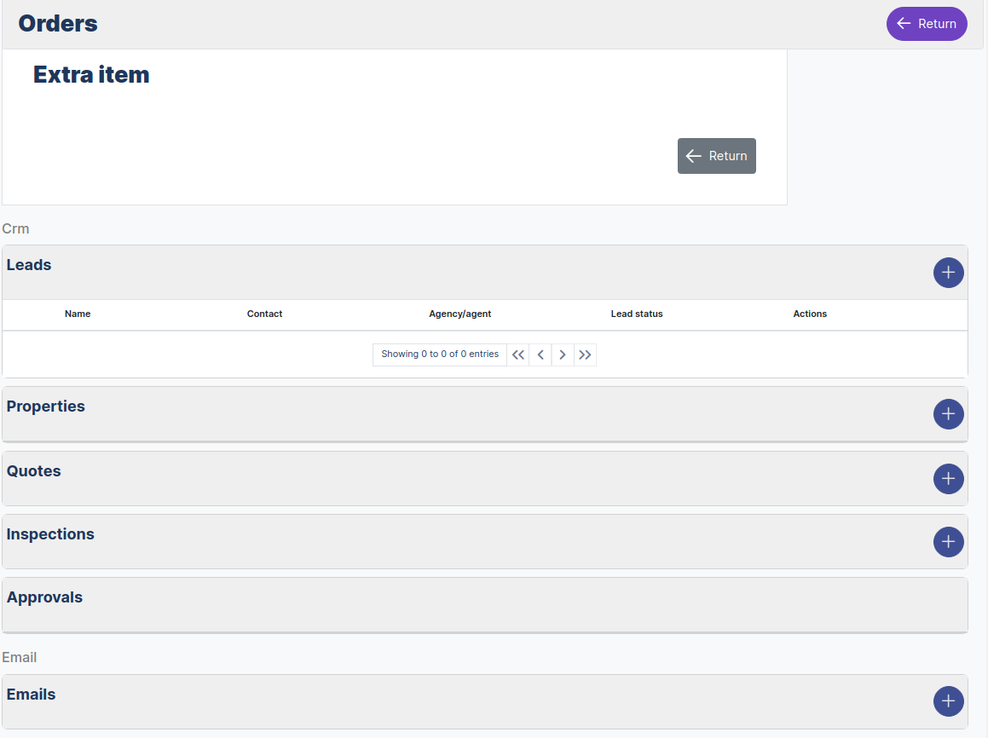Jump to last page of leads entries
Viewport: 988px width, 738px height.
click(x=585, y=355)
